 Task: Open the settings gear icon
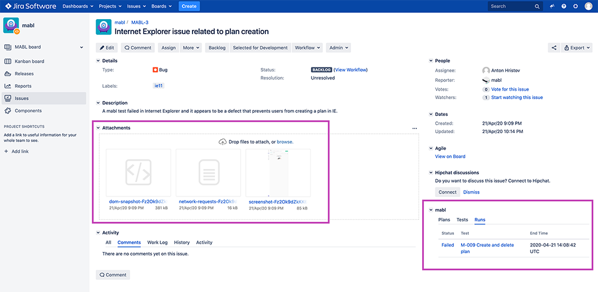(575, 7)
